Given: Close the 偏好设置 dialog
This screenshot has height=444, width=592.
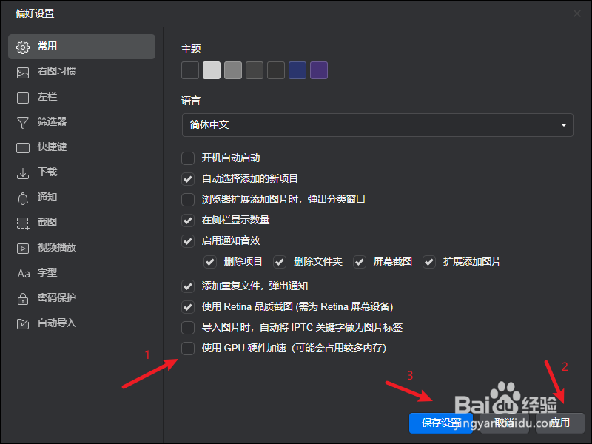Looking at the screenshot, I should pyautogui.click(x=577, y=13).
